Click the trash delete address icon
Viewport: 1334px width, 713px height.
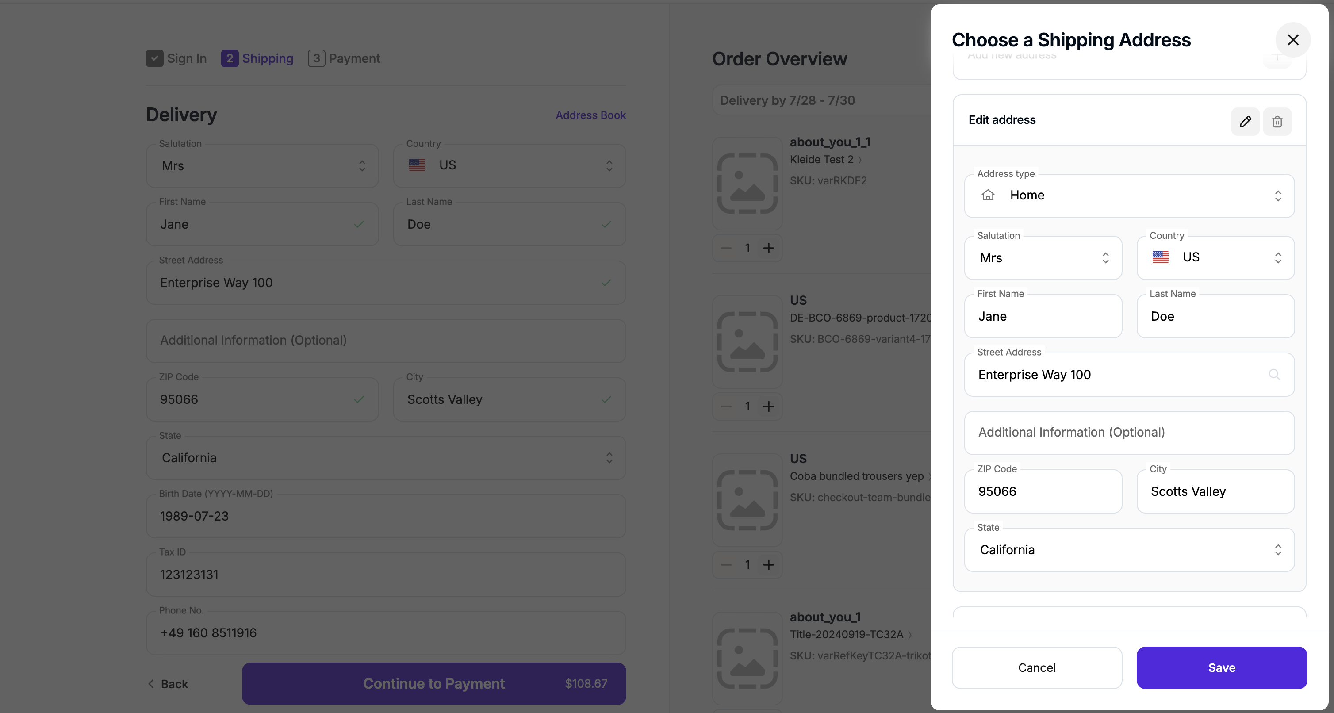1277,121
